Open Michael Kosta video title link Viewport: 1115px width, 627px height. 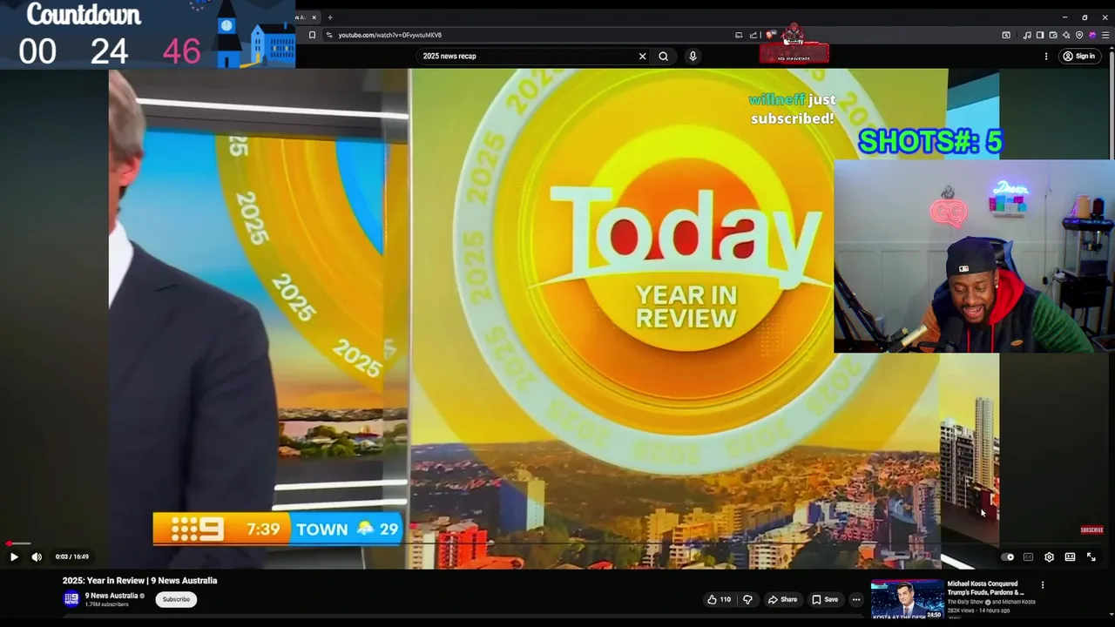986,588
